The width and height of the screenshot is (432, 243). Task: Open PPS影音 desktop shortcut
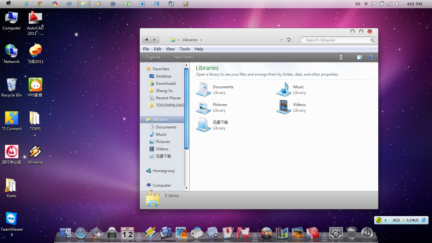coord(35,87)
